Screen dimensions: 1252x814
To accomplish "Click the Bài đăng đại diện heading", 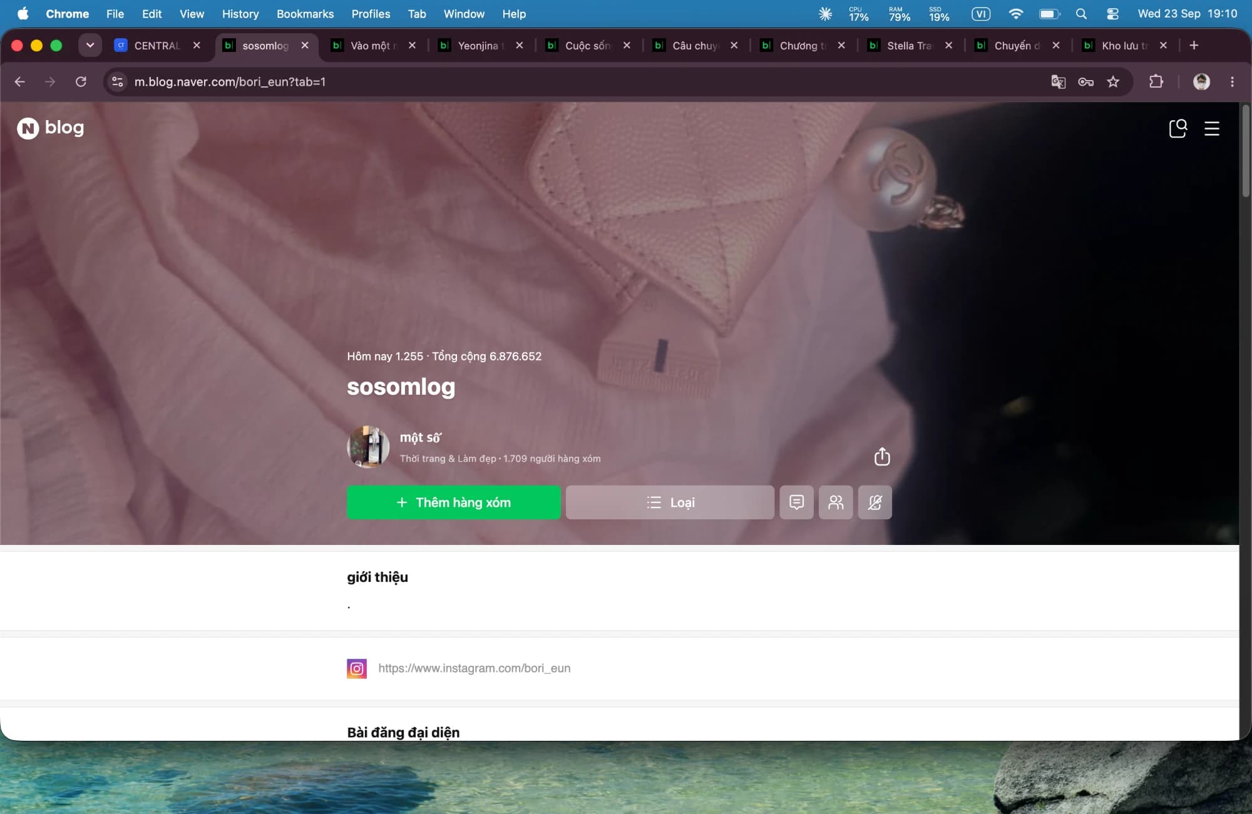I will [x=403, y=732].
